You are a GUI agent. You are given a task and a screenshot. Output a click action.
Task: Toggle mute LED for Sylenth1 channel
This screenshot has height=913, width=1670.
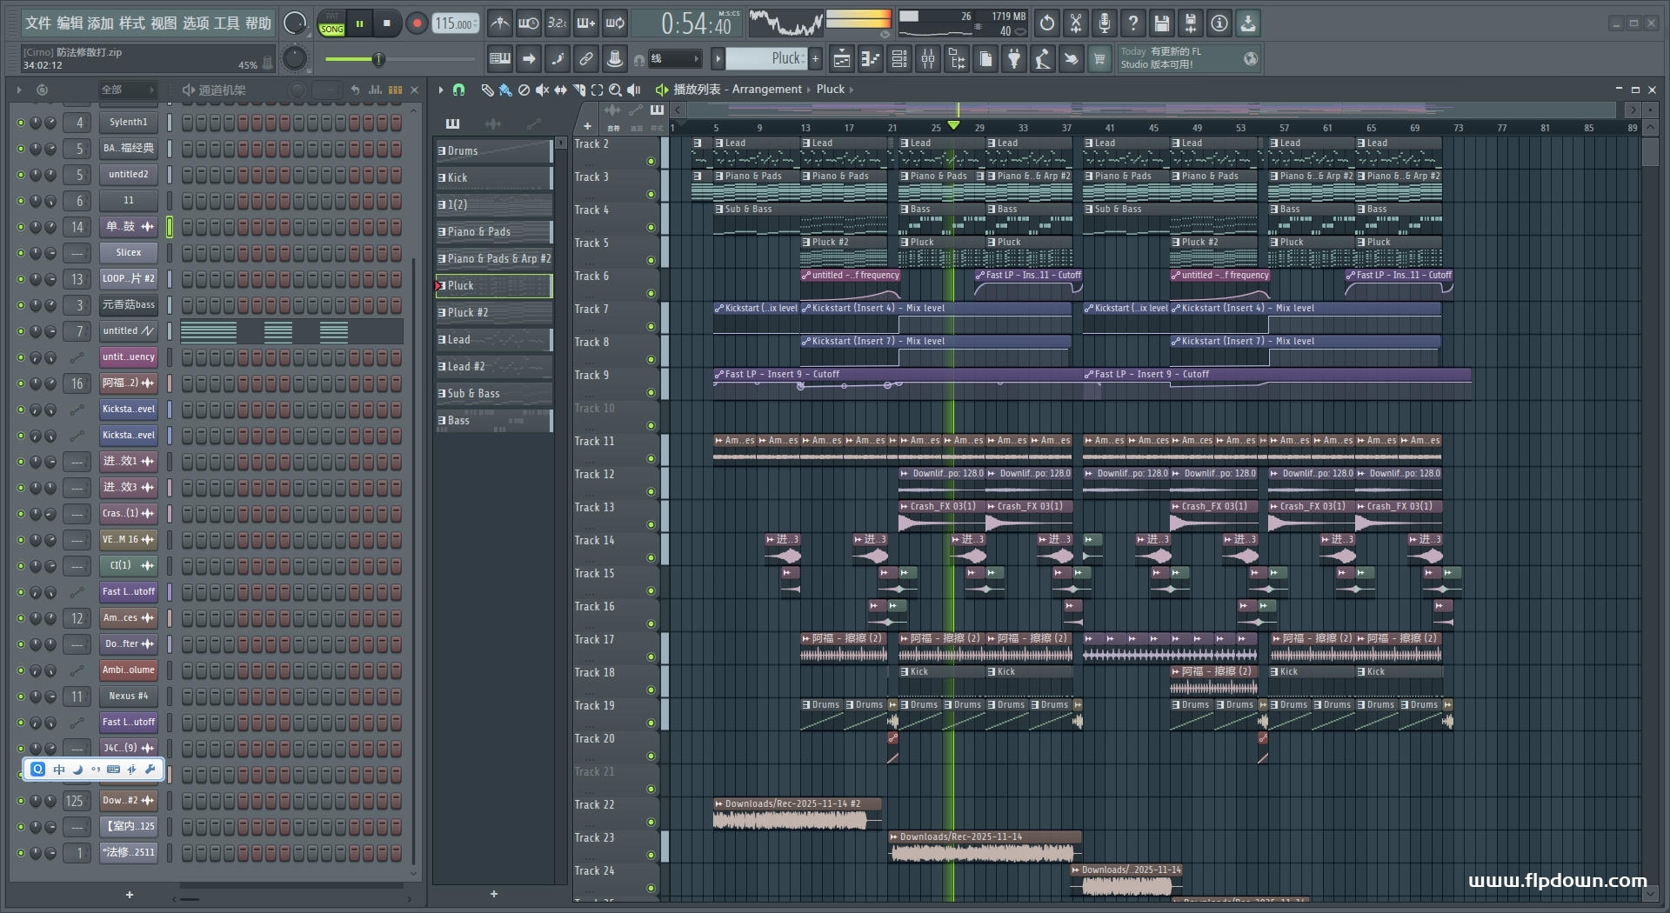pyautogui.click(x=21, y=123)
